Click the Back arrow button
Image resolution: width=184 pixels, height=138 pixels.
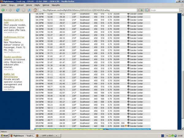click(3, 10)
